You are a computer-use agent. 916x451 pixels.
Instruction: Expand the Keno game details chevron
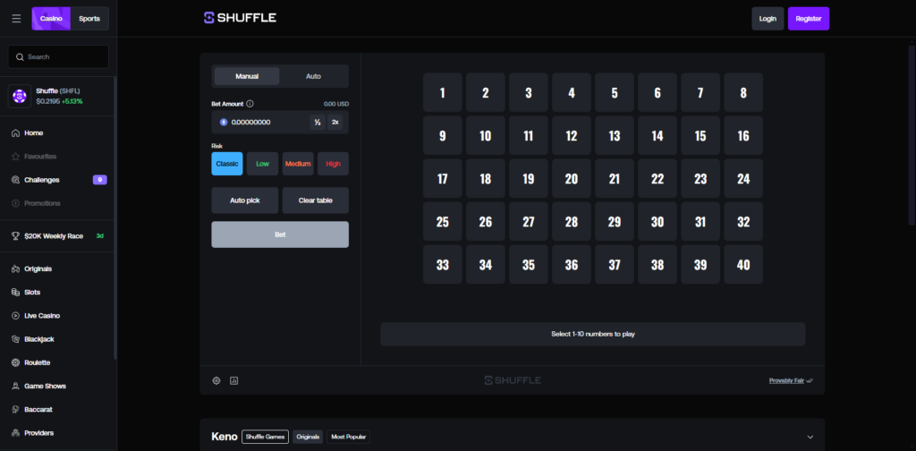pos(810,437)
